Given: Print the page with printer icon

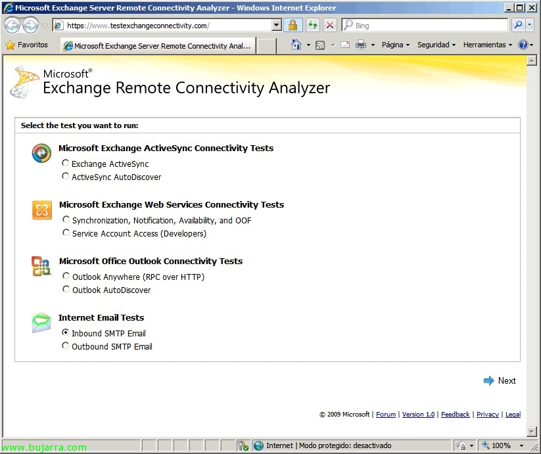Looking at the screenshot, I should [x=360, y=45].
